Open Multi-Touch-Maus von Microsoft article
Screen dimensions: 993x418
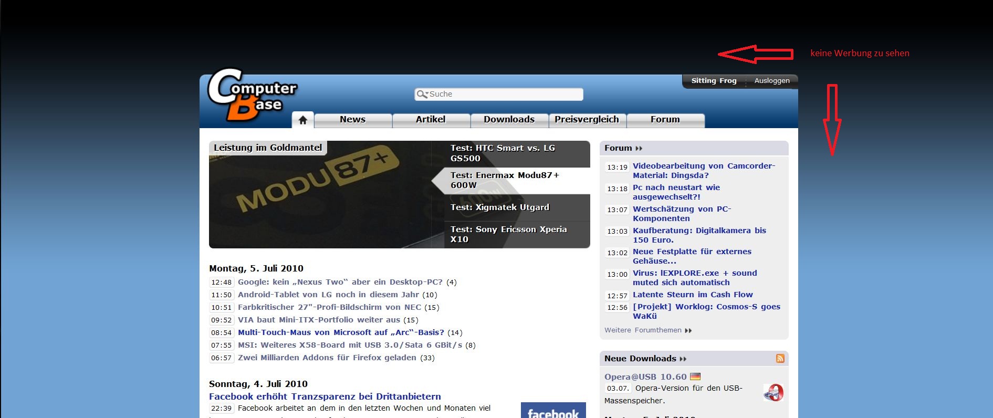click(x=341, y=333)
